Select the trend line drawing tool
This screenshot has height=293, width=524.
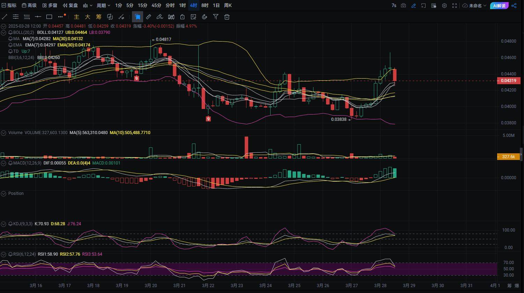click(5, 17)
